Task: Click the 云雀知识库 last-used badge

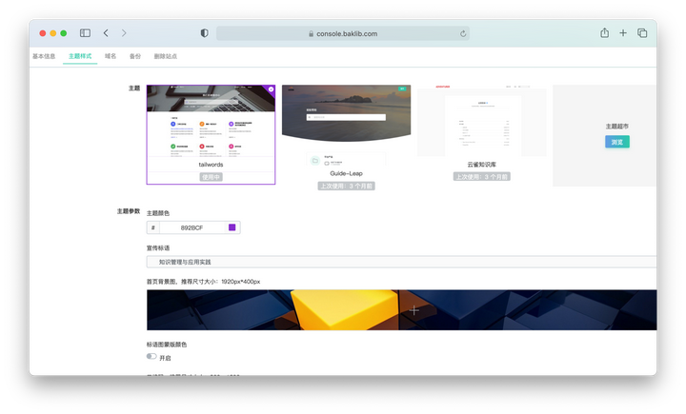Action: (482, 177)
